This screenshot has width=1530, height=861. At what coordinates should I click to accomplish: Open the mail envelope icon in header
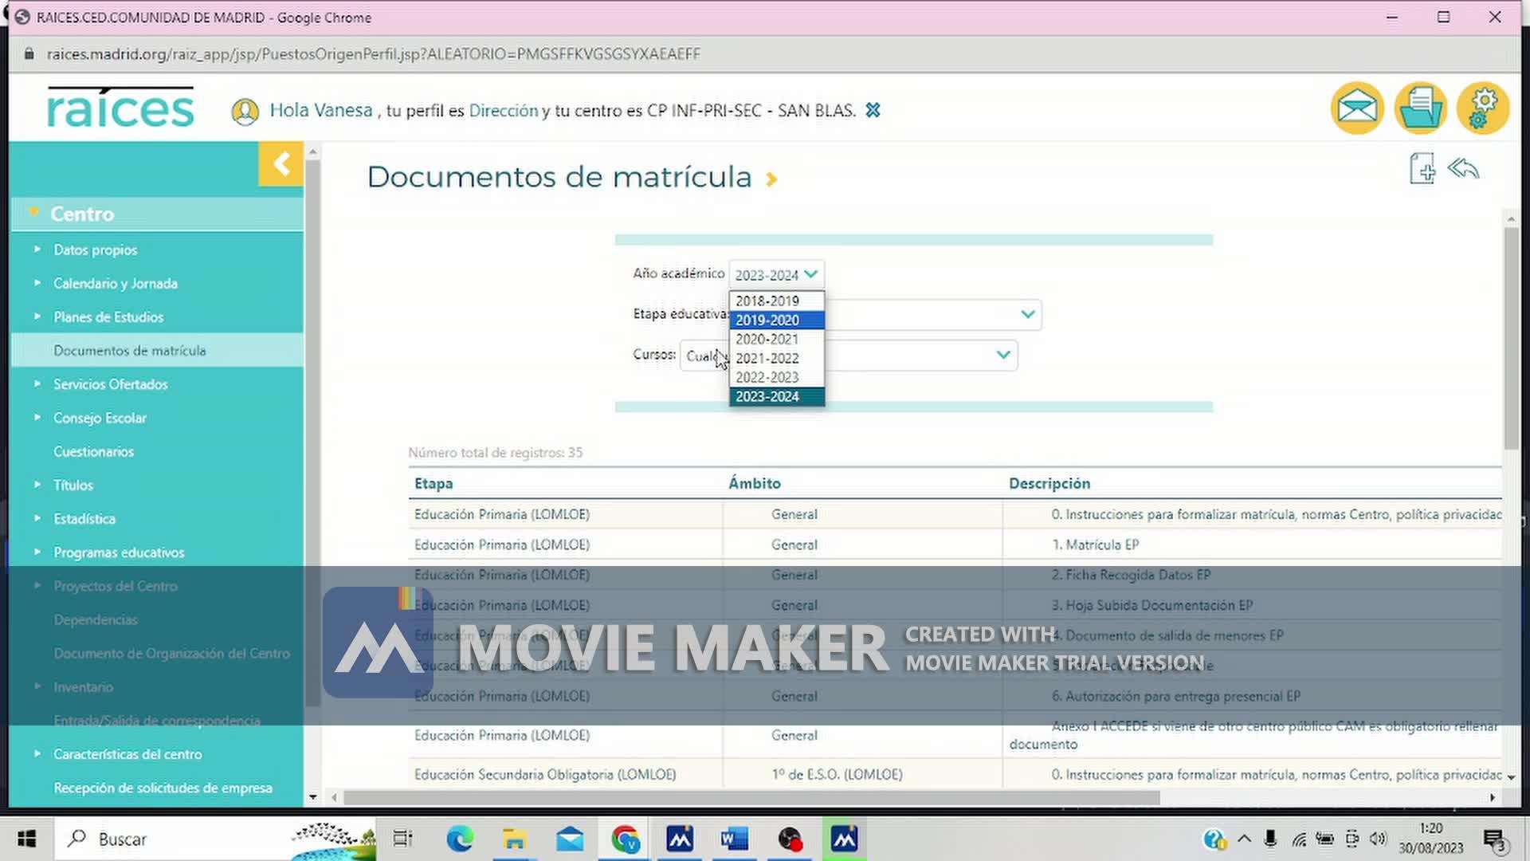(x=1356, y=108)
